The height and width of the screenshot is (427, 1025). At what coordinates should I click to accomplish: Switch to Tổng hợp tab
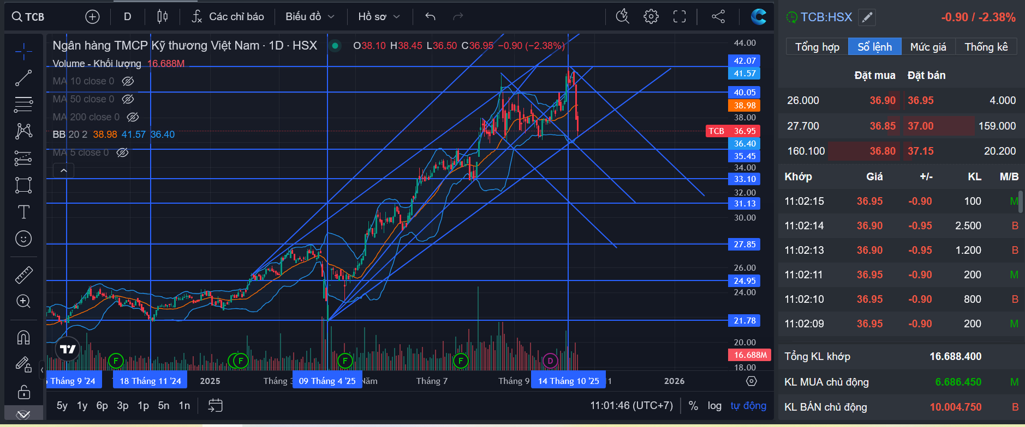pos(817,47)
